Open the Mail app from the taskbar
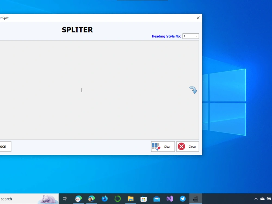Viewport: 272px width, 204px height. [x=157, y=199]
